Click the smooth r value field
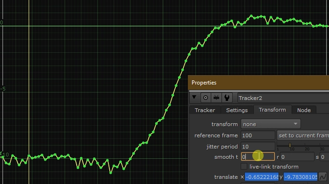329x184 pixels. 297,157
